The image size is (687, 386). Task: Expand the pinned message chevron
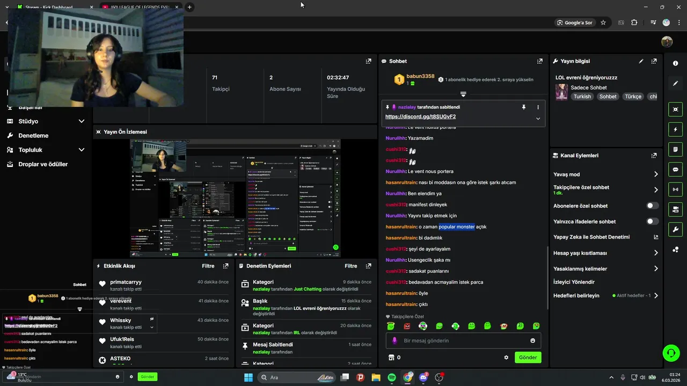point(538,118)
